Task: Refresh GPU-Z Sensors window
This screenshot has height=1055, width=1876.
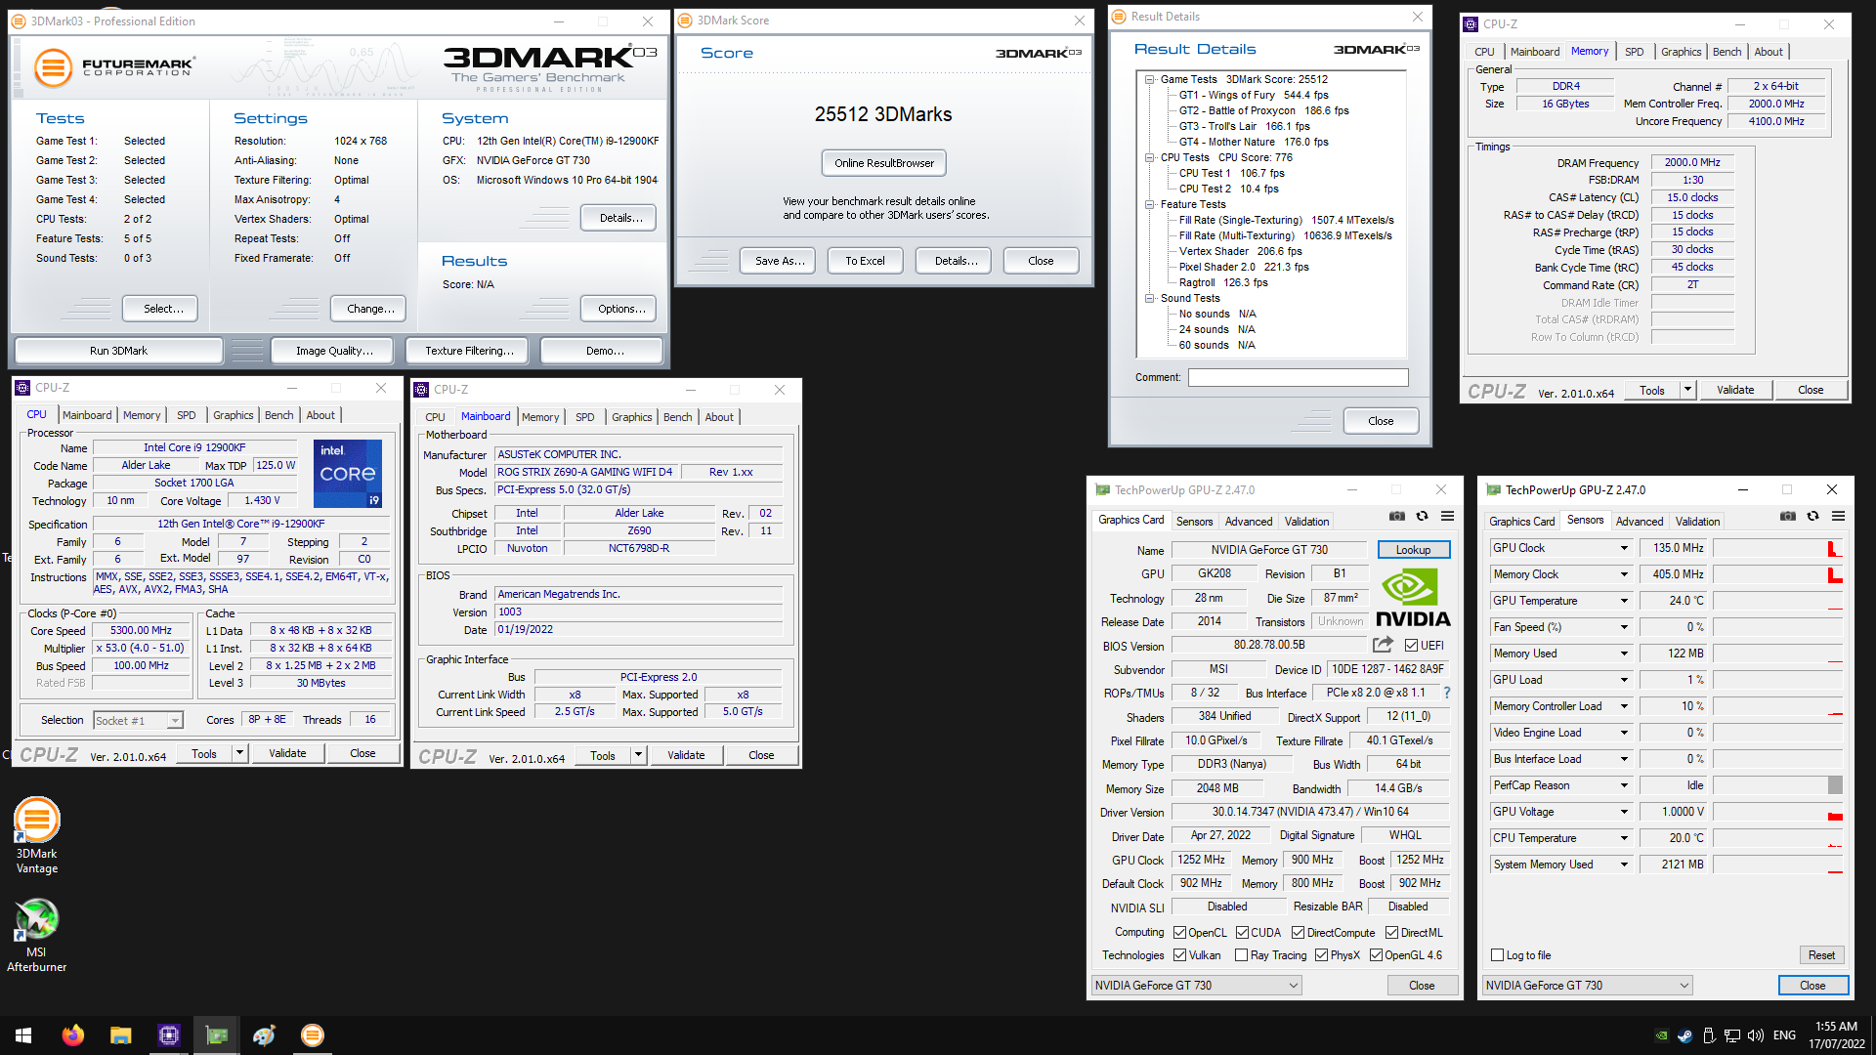Action: click(x=1813, y=516)
